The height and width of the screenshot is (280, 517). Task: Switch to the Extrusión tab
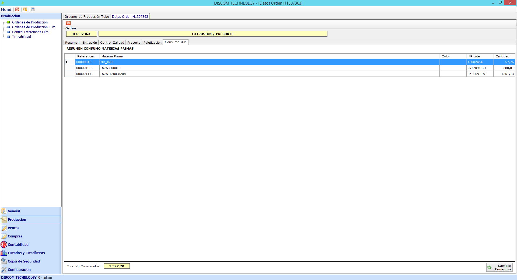click(x=90, y=43)
